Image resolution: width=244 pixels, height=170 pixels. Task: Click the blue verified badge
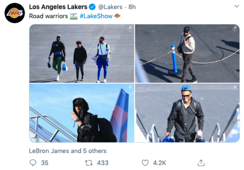point(92,7)
